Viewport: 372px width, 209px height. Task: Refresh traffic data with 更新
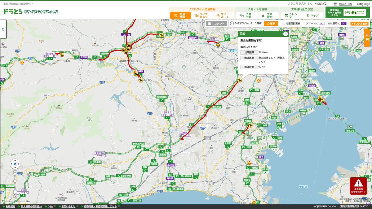pyautogui.click(x=271, y=24)
